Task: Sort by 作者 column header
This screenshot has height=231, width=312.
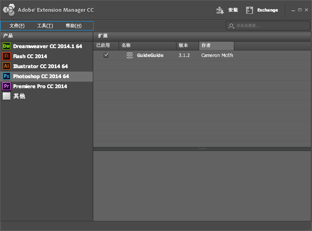Action: [x=216, y=45]
